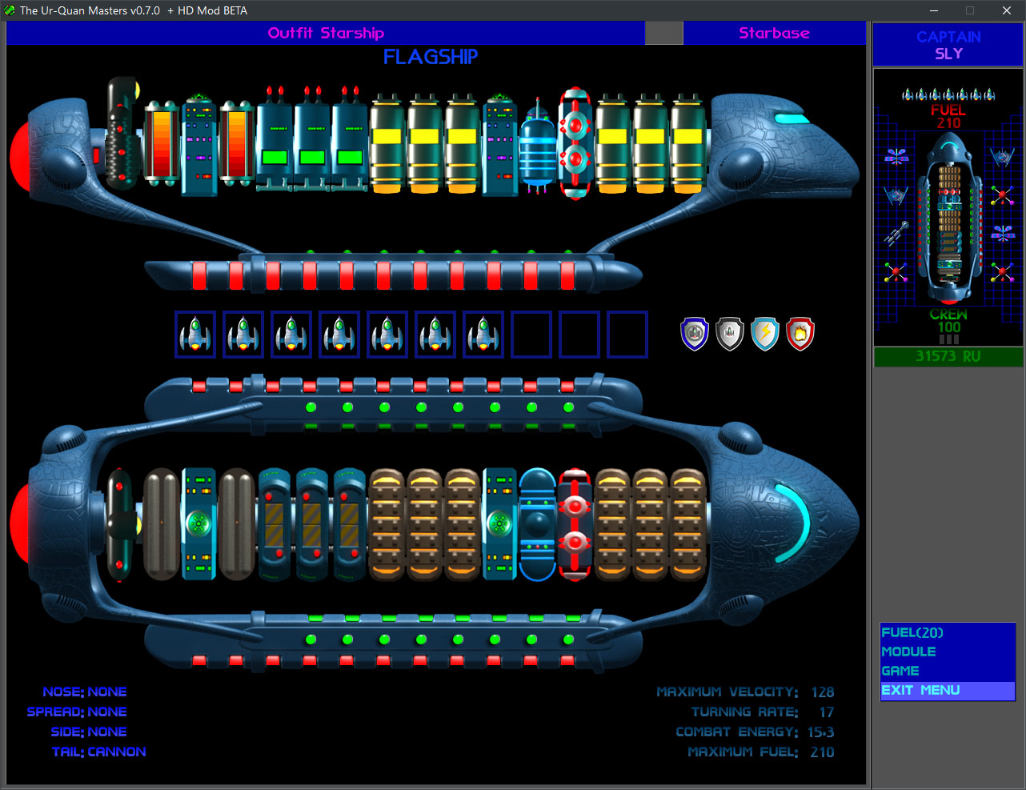Select the bottom molecule escort in right column
Viewport: 1026px width, 790px height.
[x=1002, y=272]
